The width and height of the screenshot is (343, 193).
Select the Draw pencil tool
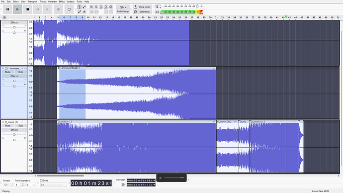pos(80,12)
